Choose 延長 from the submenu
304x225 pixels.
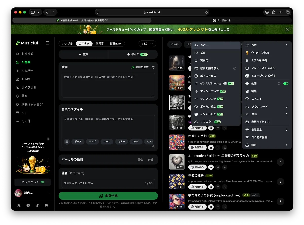(216, 53)
